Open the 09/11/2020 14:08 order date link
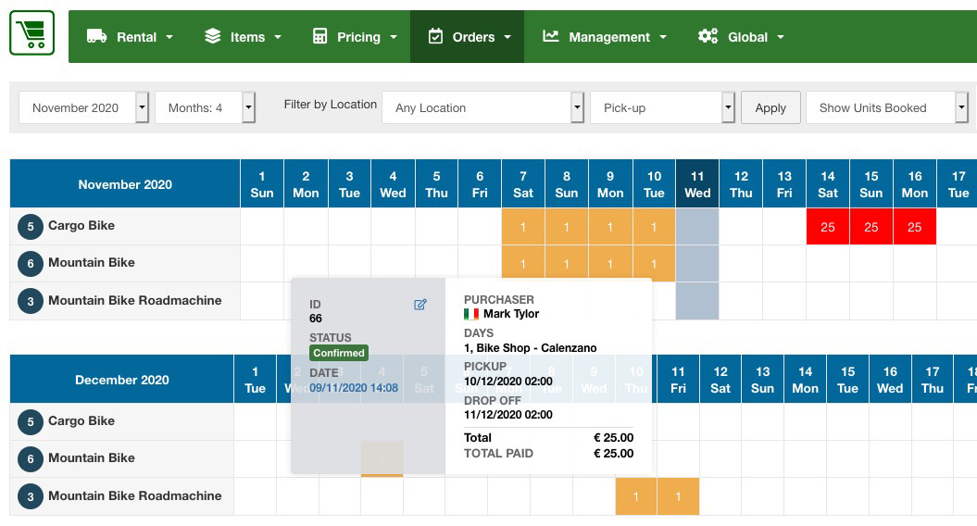 point(354,388)
